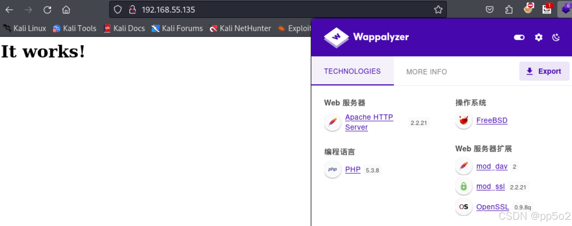Reload the current page
Viewport: 572px width, 226px height.
[x=47, y=10]
